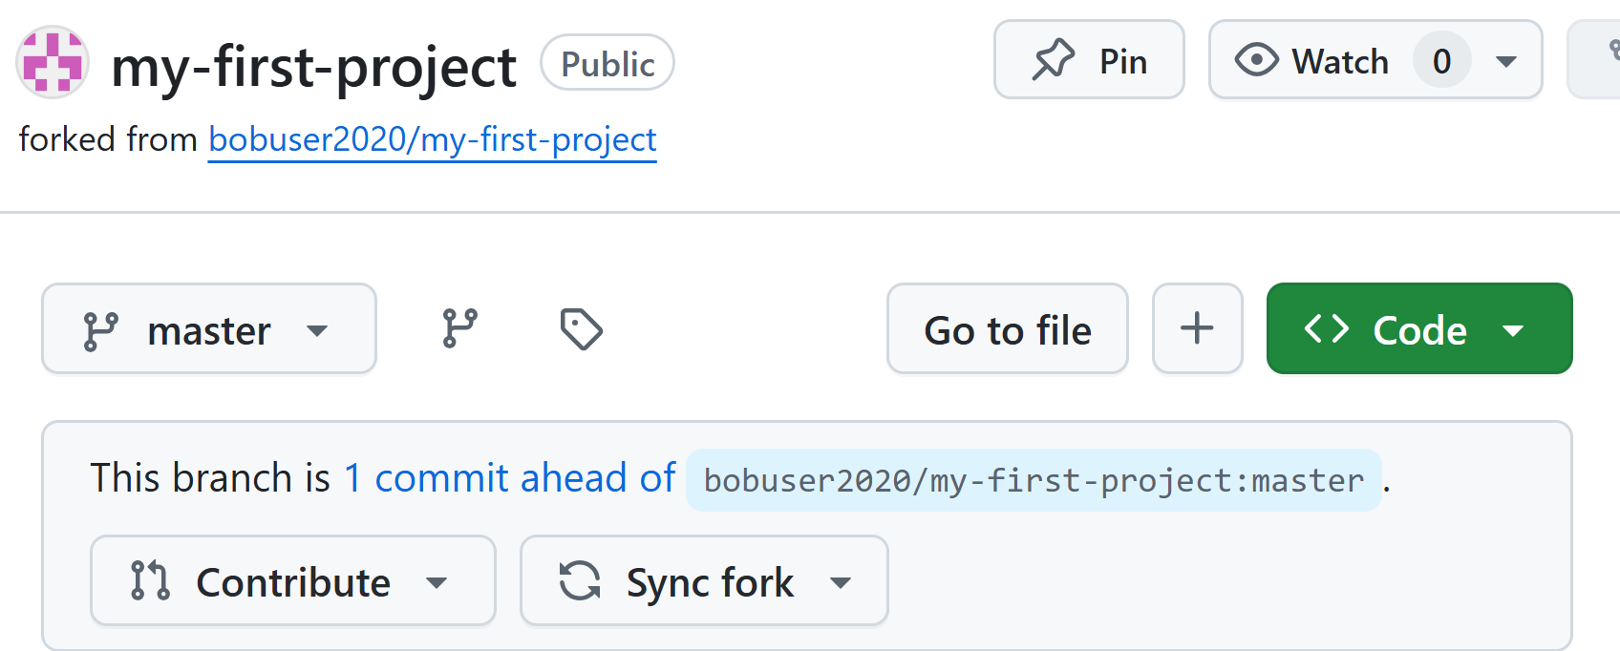Click the Go to file button
Image resolution: width=1620 pixels, height=651 pixels.
click(x=1007, y=329)
